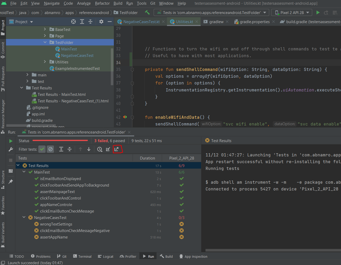Select the opened file target icon in Project panel
The width and height of the screenshot is (341, 265).
coord(73,22)
